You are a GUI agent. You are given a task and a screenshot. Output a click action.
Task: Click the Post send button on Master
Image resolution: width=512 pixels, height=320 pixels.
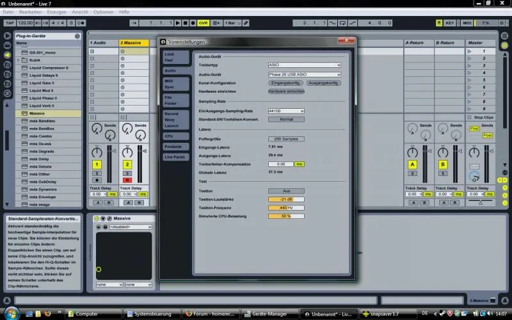point(474,128)
